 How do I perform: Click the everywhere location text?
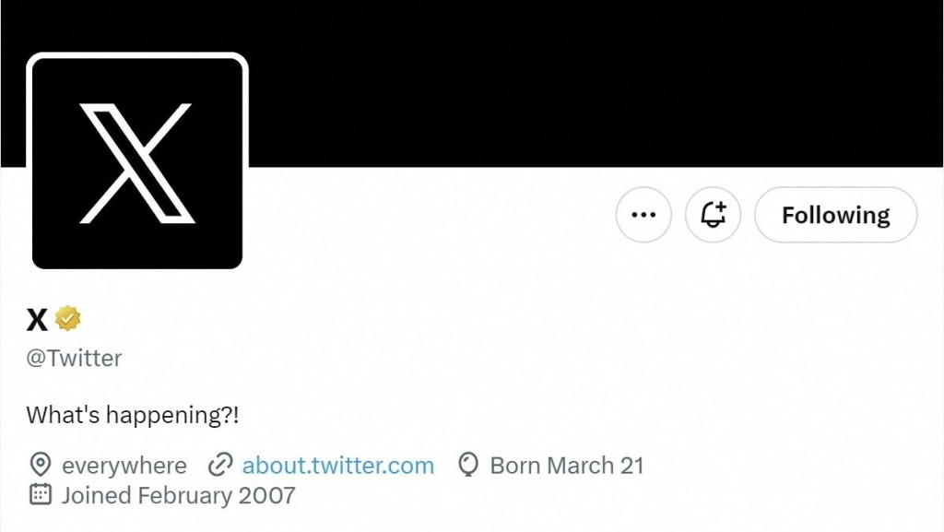click(x=124, y=466)
